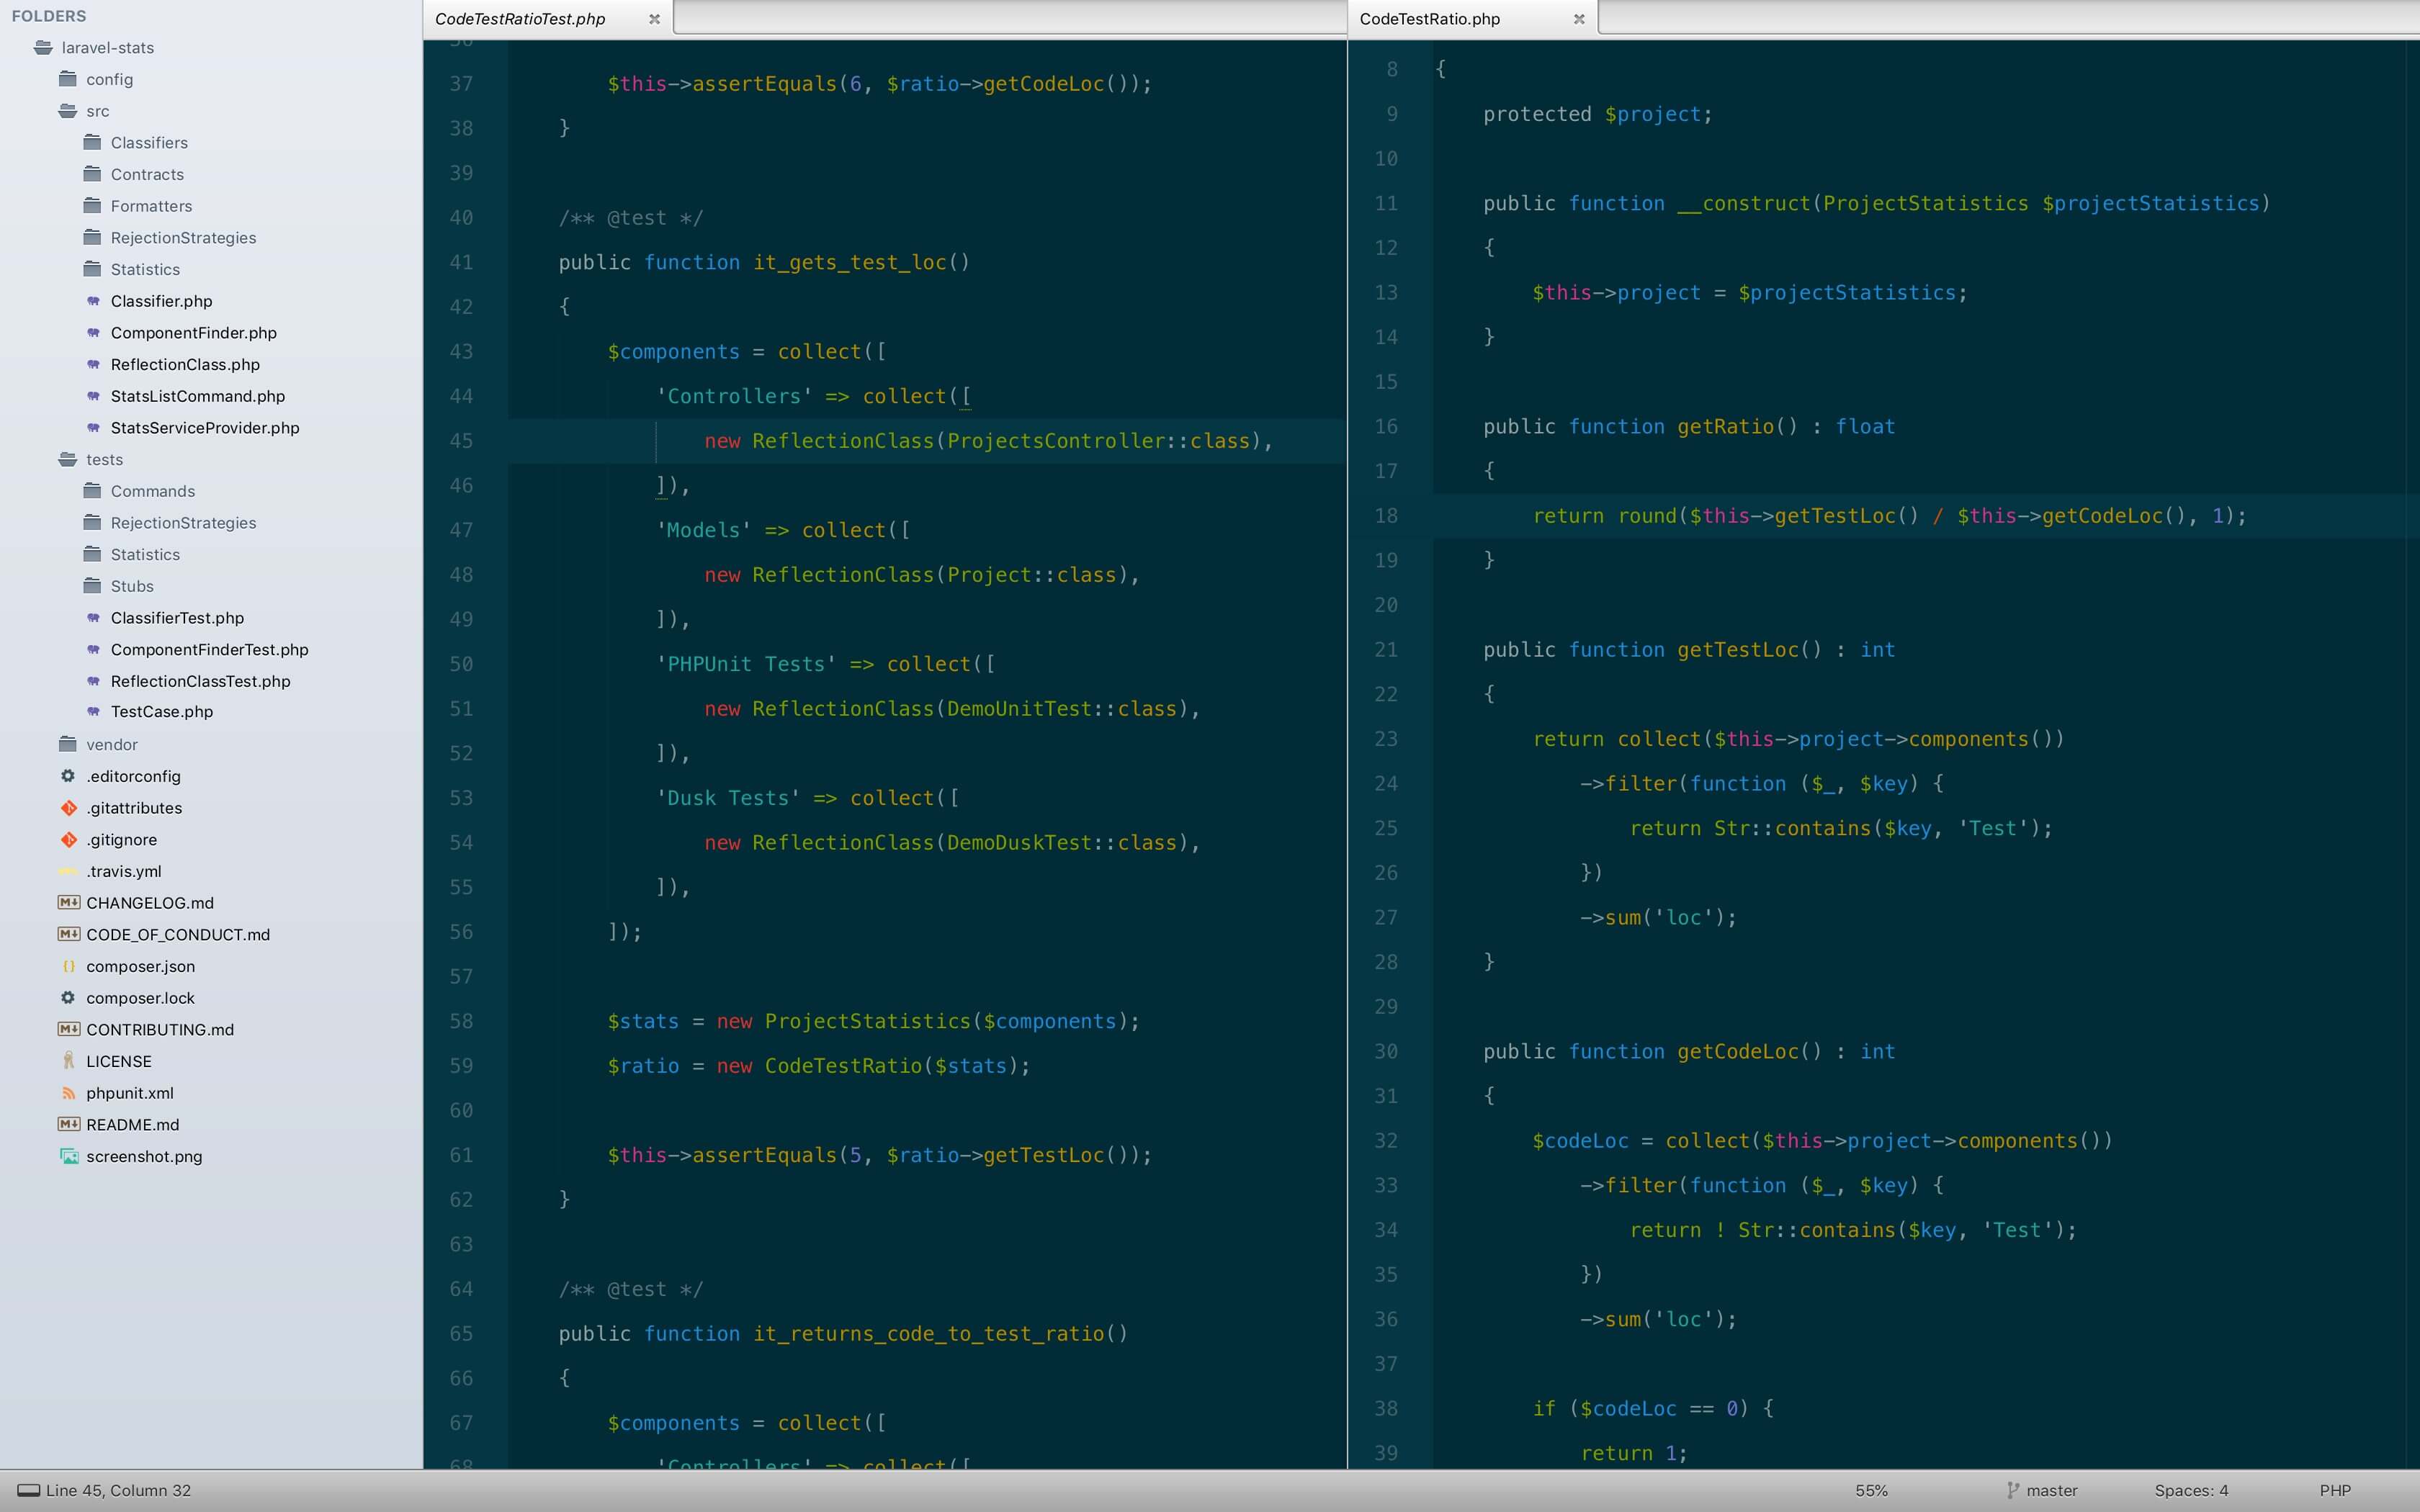Click the gear icon beside .editorconfig
This screenshot has width=2420, height=1512.
[x=68, y=776]
